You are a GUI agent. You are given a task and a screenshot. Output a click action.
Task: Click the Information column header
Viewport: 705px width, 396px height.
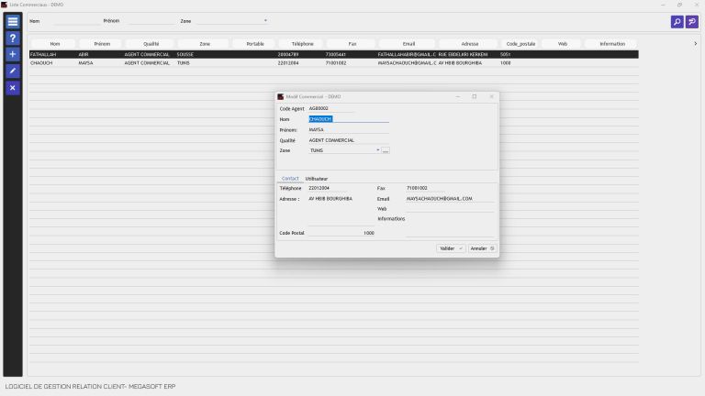[612, 44]
